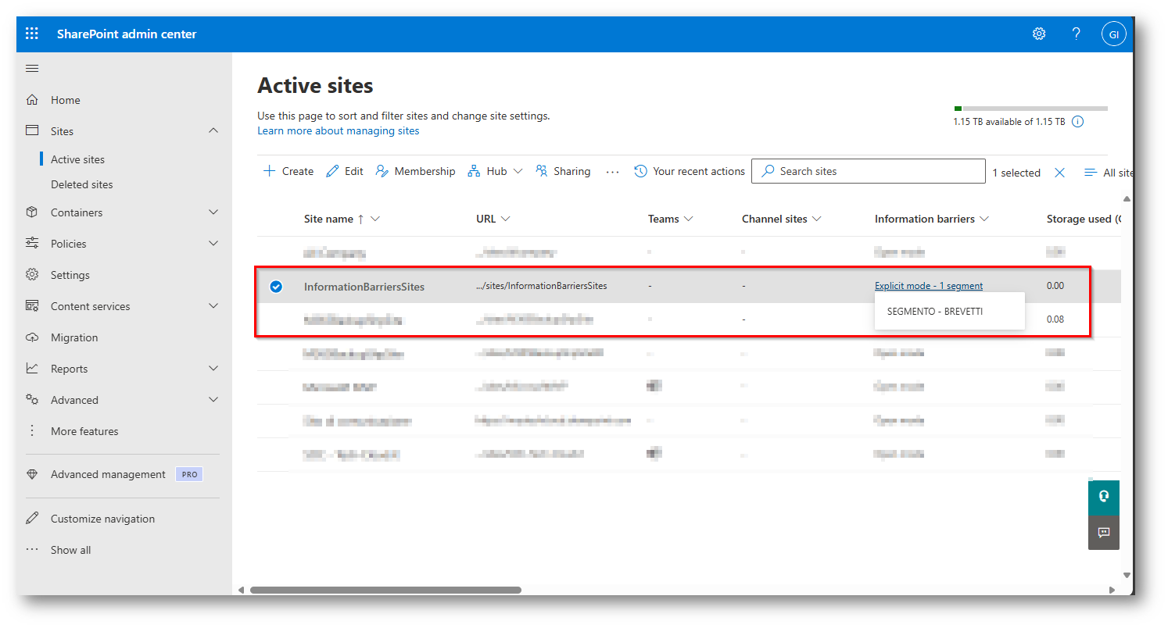The height and width of the screenshot is (628, 1168).
Task: Open the settings gear icon in header
Action: (x=1039, y=34)
